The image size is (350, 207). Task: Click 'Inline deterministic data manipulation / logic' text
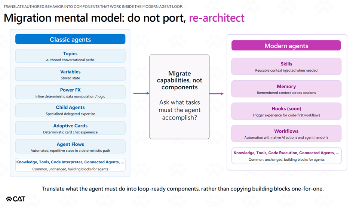pyautogui.click(x=70, y=96)
